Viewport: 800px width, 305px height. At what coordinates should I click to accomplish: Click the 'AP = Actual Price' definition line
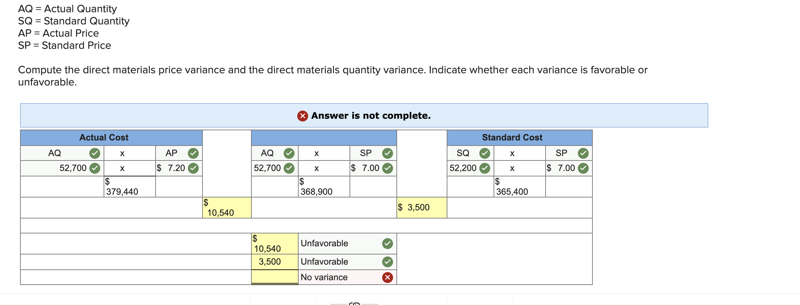[58, 33]
